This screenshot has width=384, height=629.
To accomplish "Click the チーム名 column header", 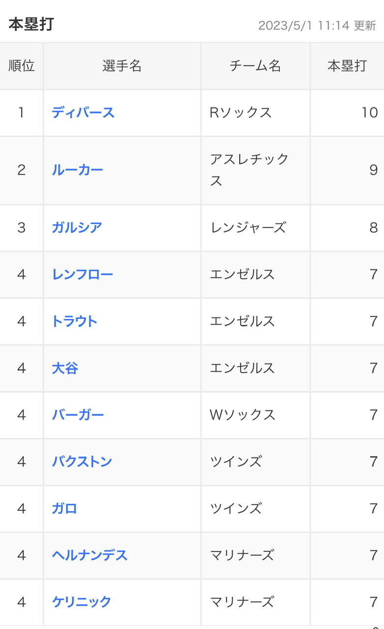I will [x=255, y=66].
